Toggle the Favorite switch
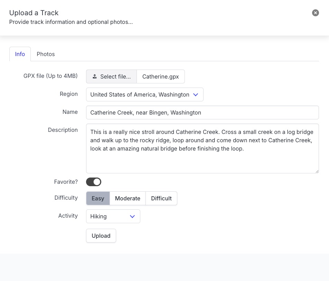 [94, 182]
